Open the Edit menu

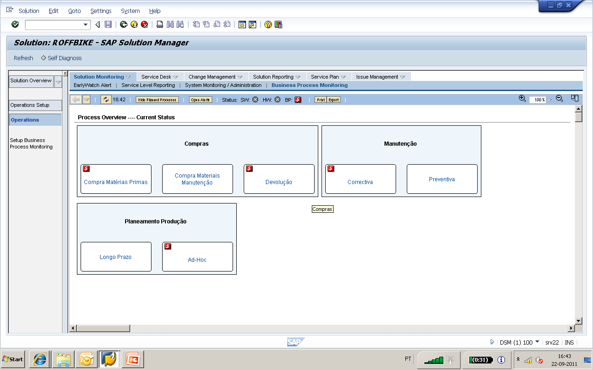click(53, 11)
